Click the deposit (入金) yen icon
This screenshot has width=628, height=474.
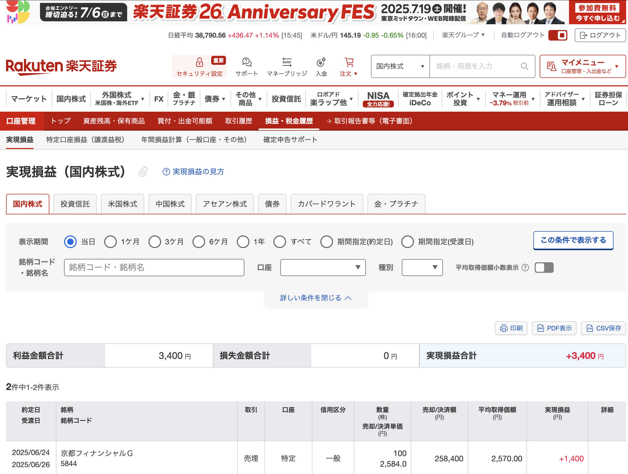click(x=321, y=62)
